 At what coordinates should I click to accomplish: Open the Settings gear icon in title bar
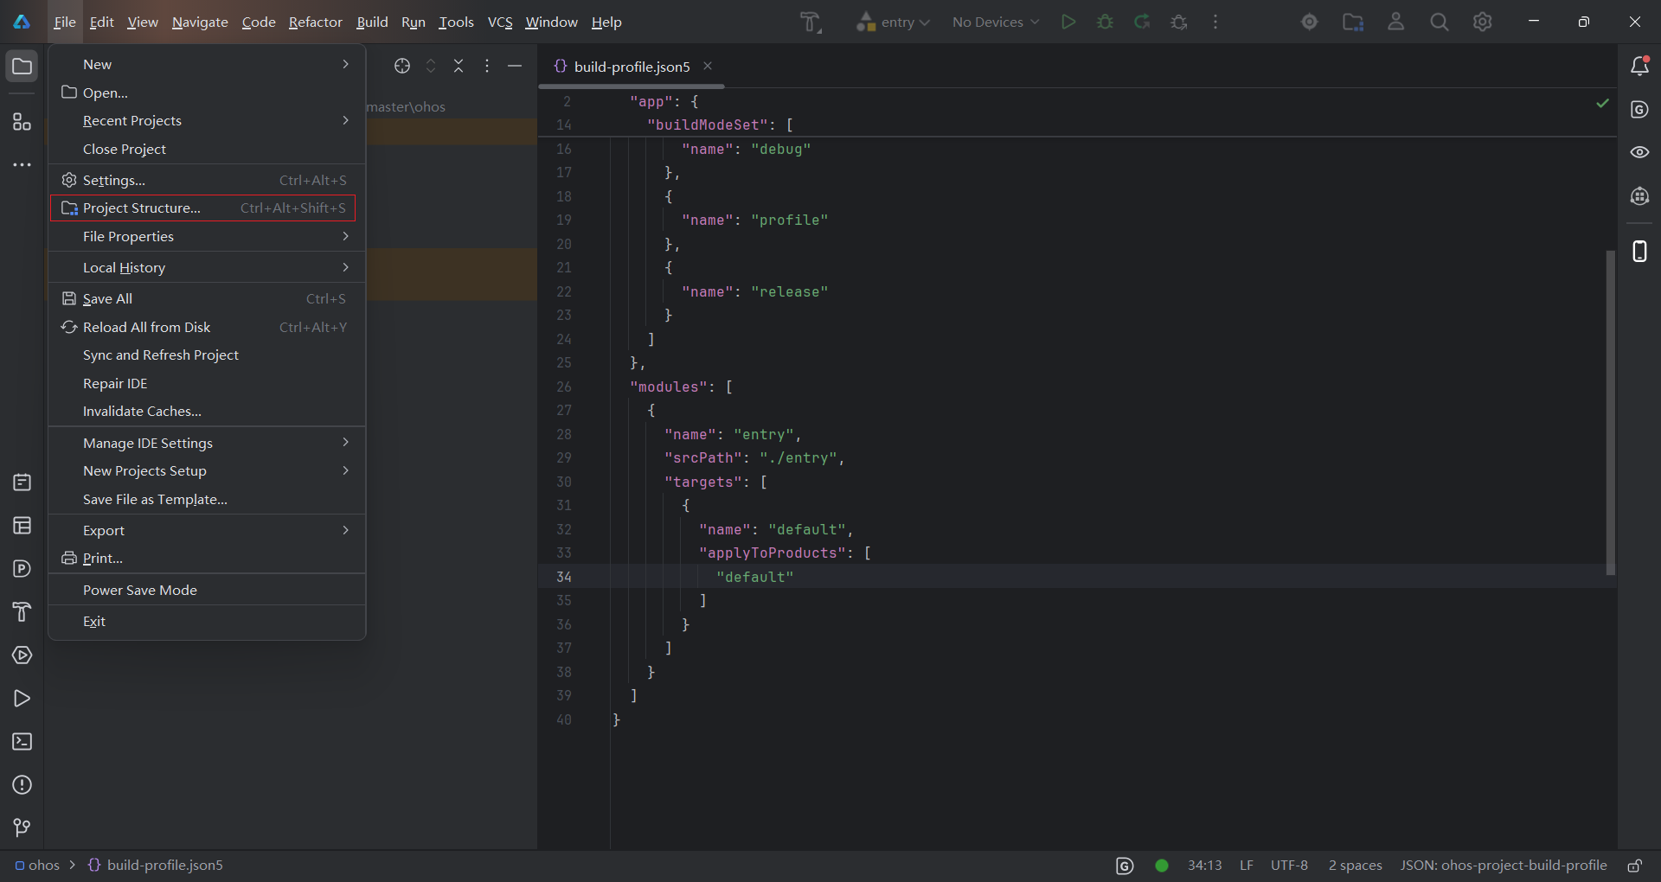click(1482, 22)
